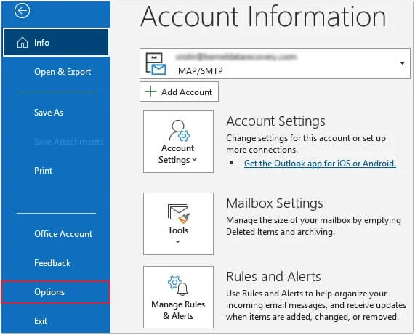
Task: Expand the account selector dropdown arrow
Action: point(402,63)
